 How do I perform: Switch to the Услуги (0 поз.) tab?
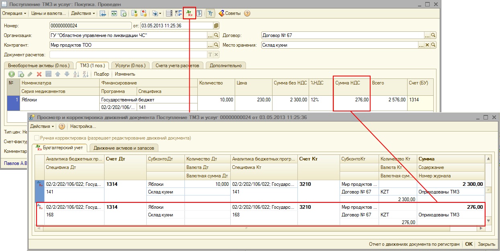tap(130, 66)
